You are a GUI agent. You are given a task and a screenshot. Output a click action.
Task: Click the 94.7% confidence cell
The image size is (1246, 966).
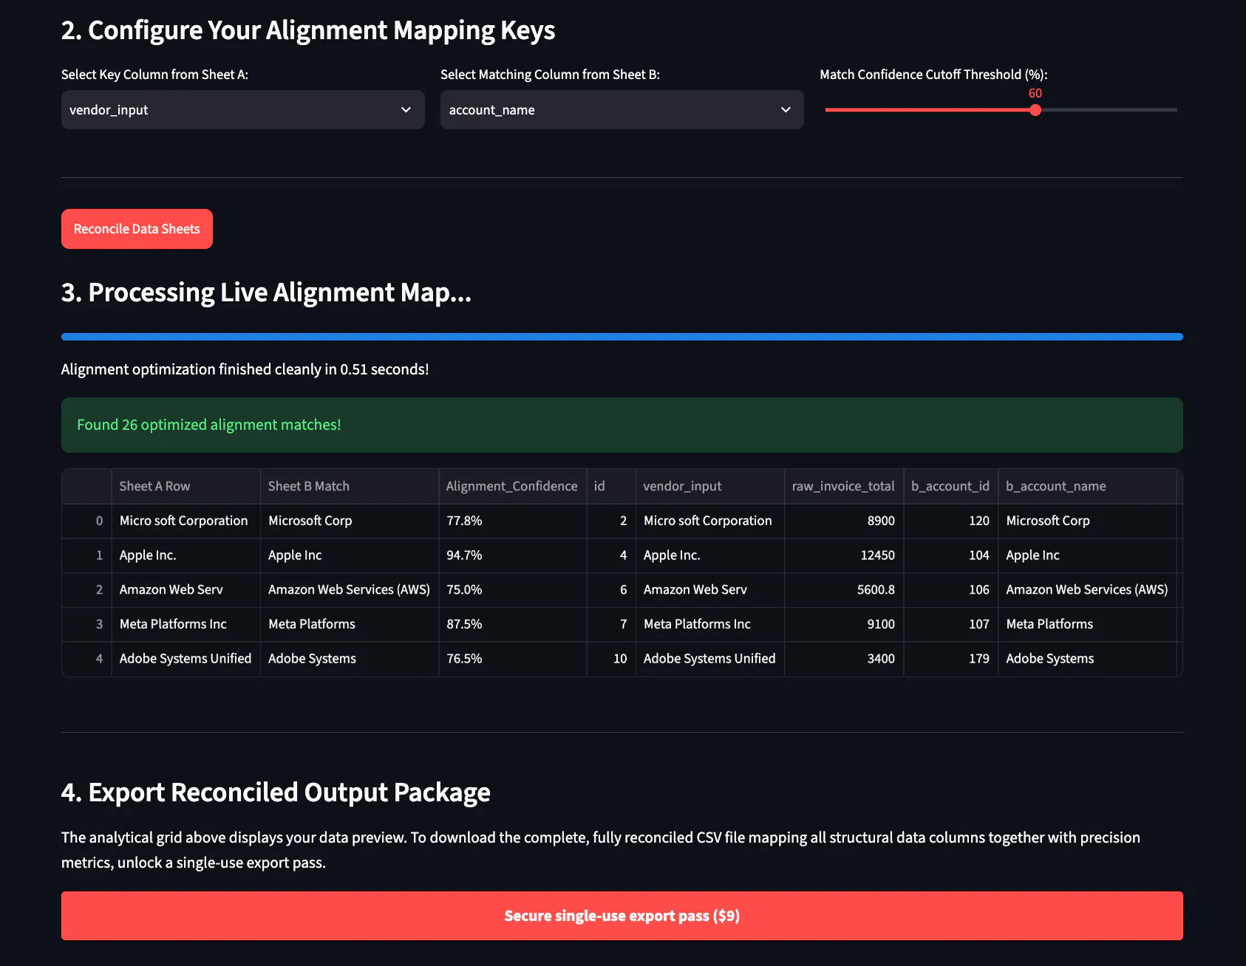[512, 555]
